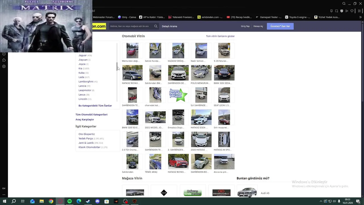
Task: Click the heart bookmark icon in toolbar
Action: (x=352, y=11)
